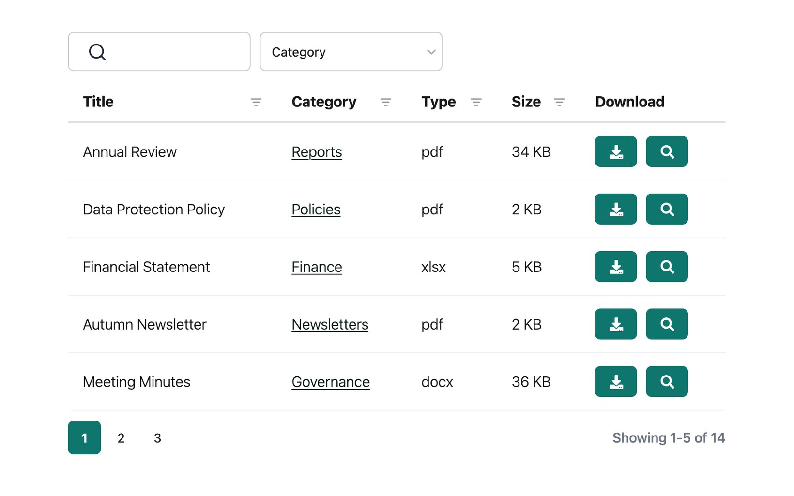
Task: Click the 5 KB size cell
Action: click(527, 267)
